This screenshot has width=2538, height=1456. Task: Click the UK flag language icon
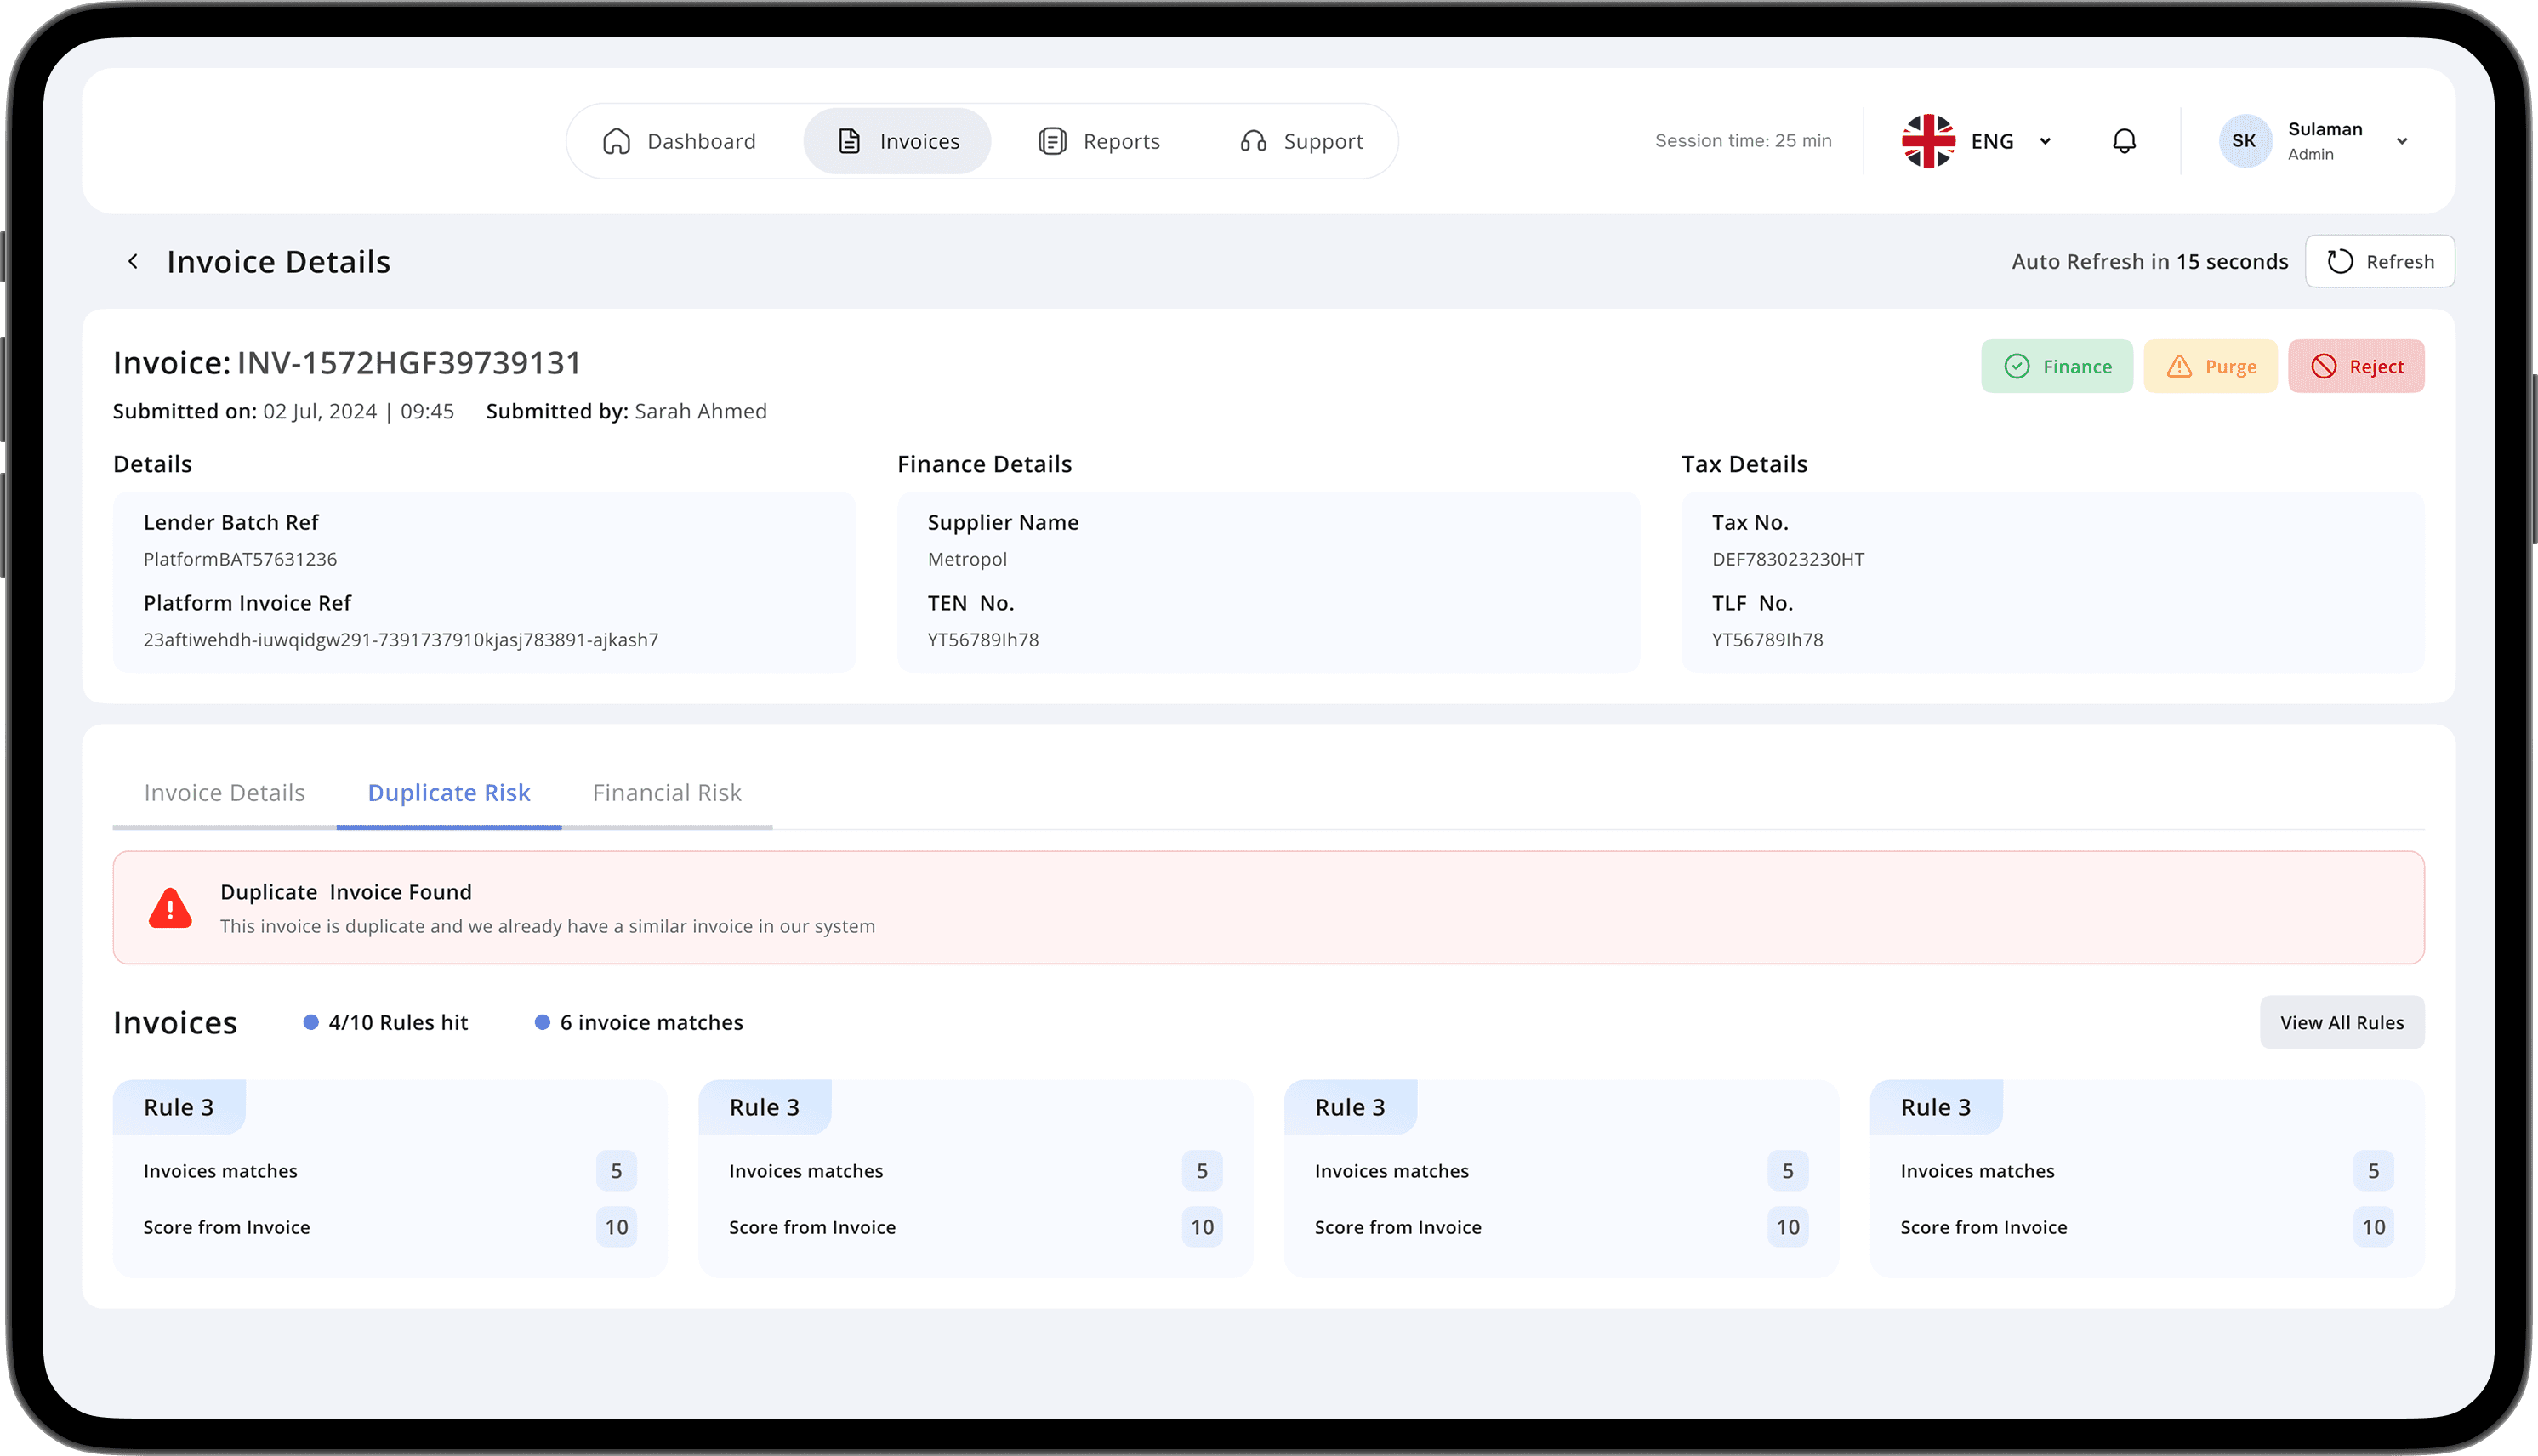[x=1928, y=141]
